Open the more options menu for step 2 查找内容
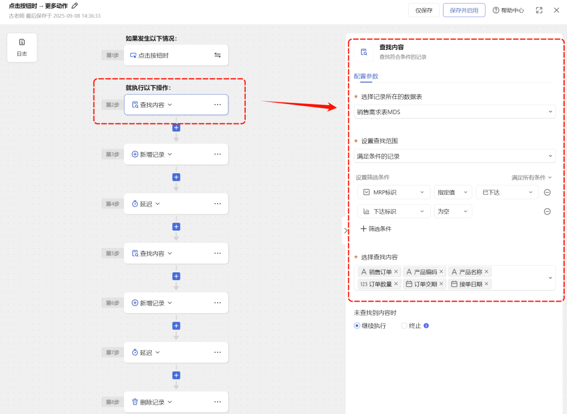 (217, 105)
